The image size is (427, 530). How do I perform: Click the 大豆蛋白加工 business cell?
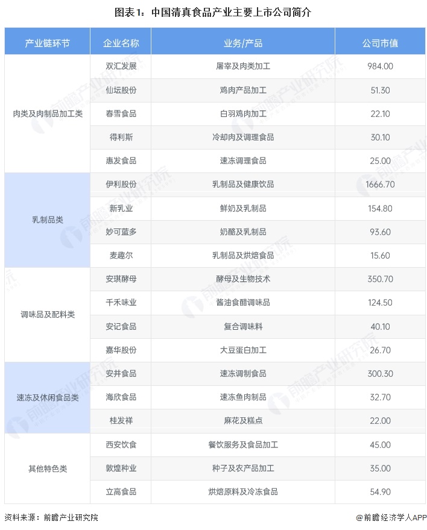(242, 350)
